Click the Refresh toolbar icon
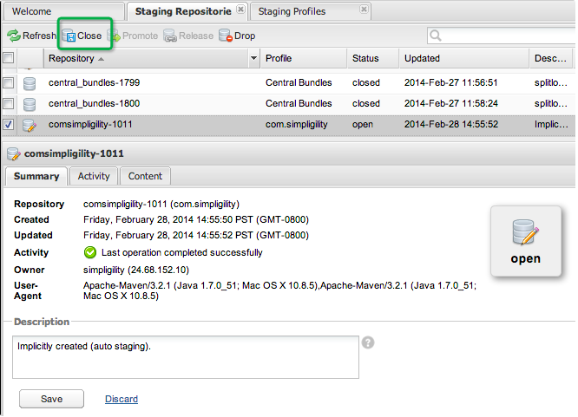578x417 pixels. point(14,36)
